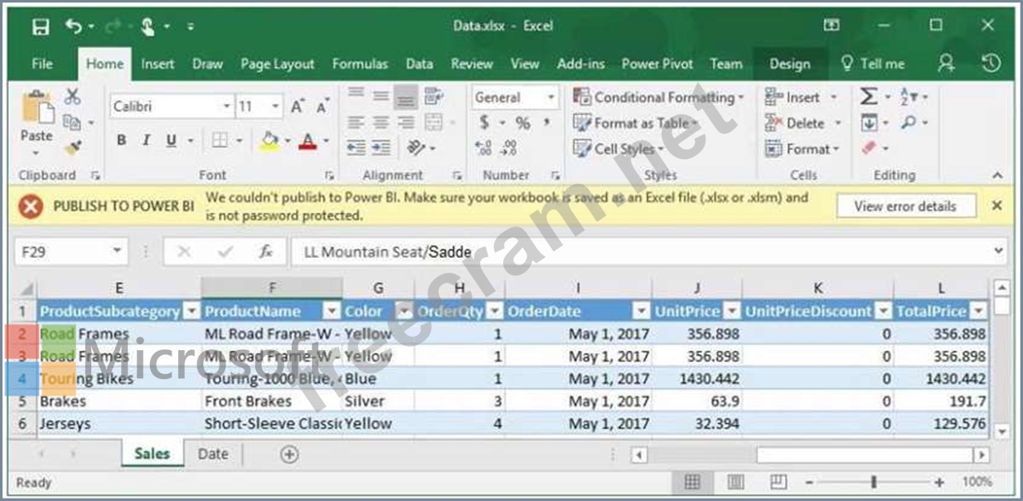
Task: Click the Save icon in the title bar
Action: click(41, 27)
